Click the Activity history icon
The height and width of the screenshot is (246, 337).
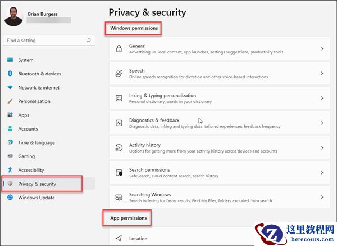click(x=119, y=147)
